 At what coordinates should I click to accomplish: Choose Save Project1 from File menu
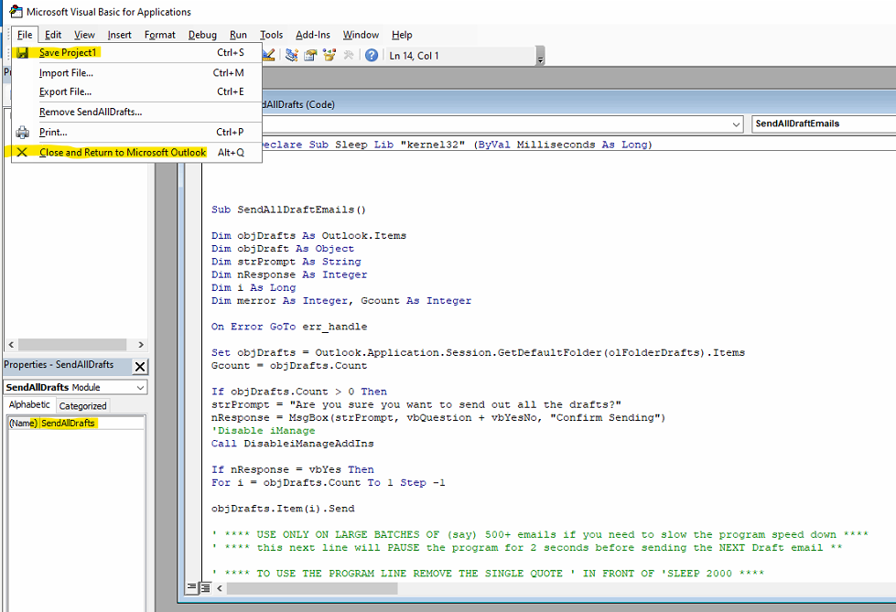pyautogui.click(x=68, y=53)
